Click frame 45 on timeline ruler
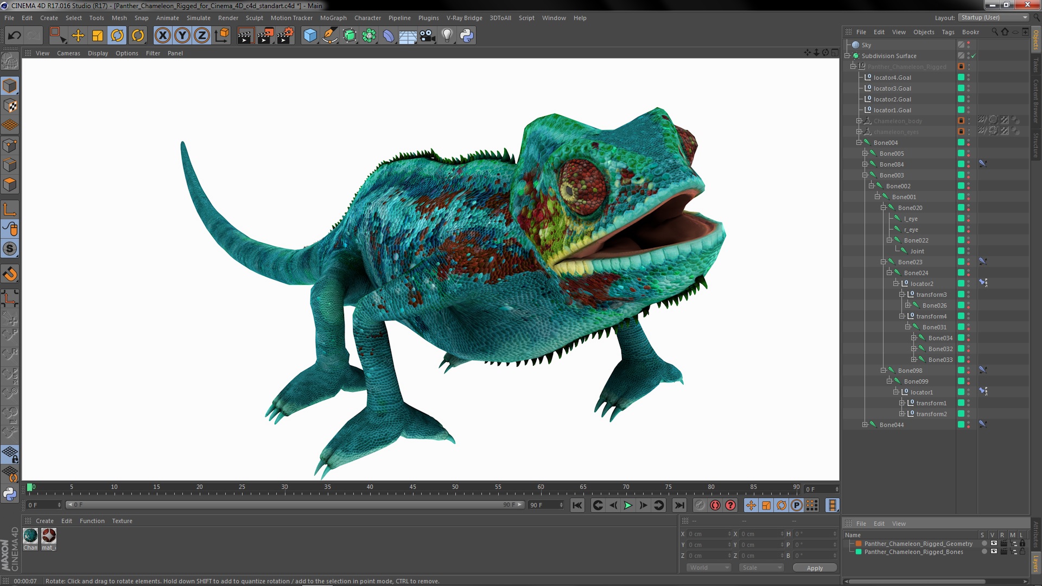 tap(412, 487)
